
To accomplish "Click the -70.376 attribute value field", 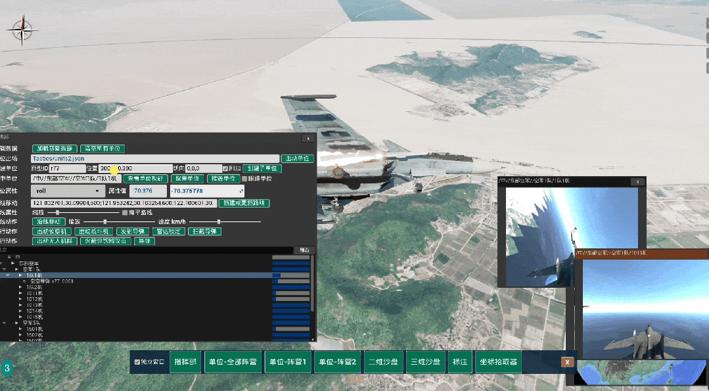I will [x=149, y=191].
